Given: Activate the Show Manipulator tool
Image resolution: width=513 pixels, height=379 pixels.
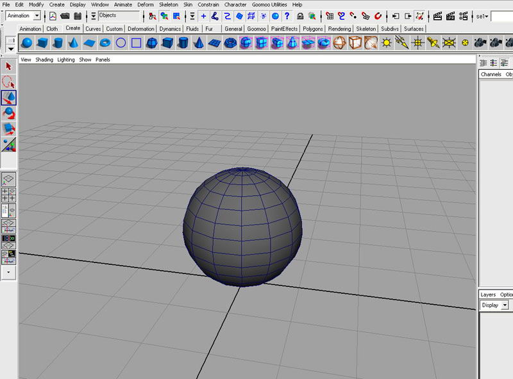Looking at the screenshot, I should pos(8,145).
